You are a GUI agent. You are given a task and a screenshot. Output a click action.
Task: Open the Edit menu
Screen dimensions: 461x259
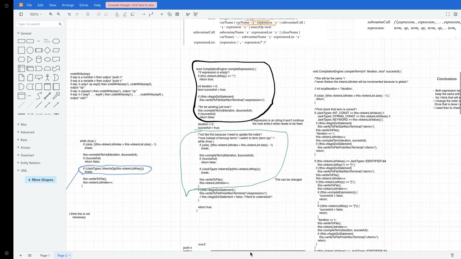coord(40,5)
